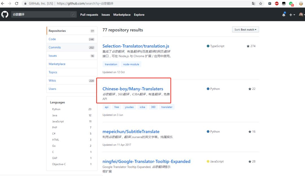Click the green extension icon with red badge

pyautogui.click(x=291, y=4)
